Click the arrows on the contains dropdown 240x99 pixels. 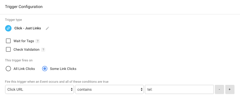tap(142, 90)
